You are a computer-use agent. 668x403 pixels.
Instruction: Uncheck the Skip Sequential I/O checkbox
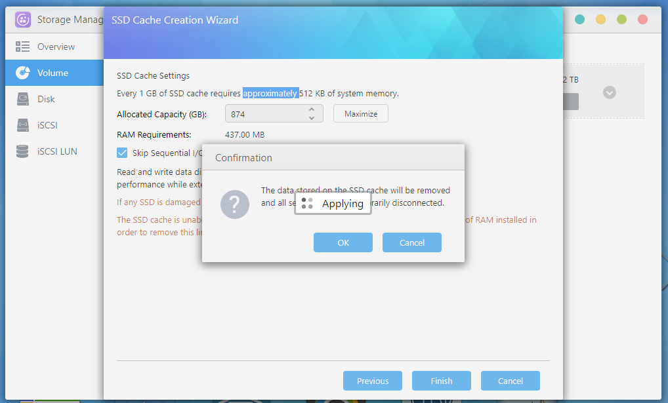[x=122, y=152]
